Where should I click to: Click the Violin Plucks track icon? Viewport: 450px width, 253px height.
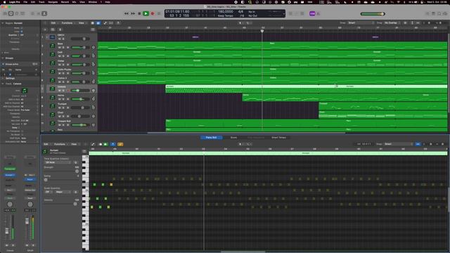pyautogui.click(x=52, y=72)
